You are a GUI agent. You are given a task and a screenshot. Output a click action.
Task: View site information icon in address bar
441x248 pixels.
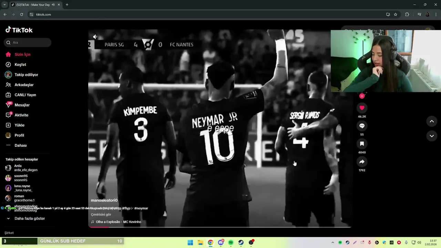[x=31, y=14]
